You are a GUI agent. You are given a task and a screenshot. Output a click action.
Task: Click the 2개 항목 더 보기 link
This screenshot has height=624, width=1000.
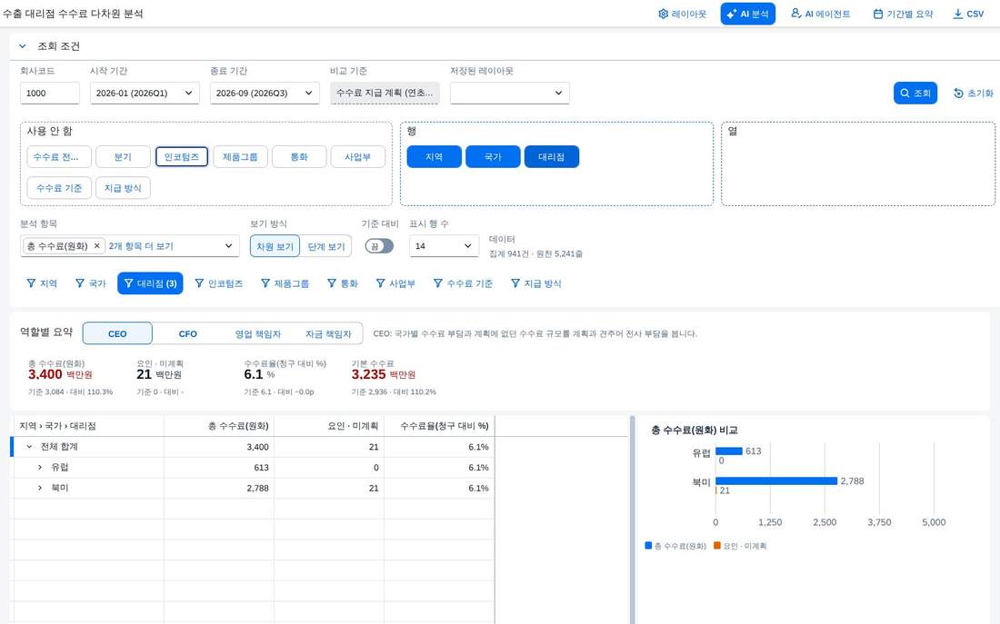141,246
